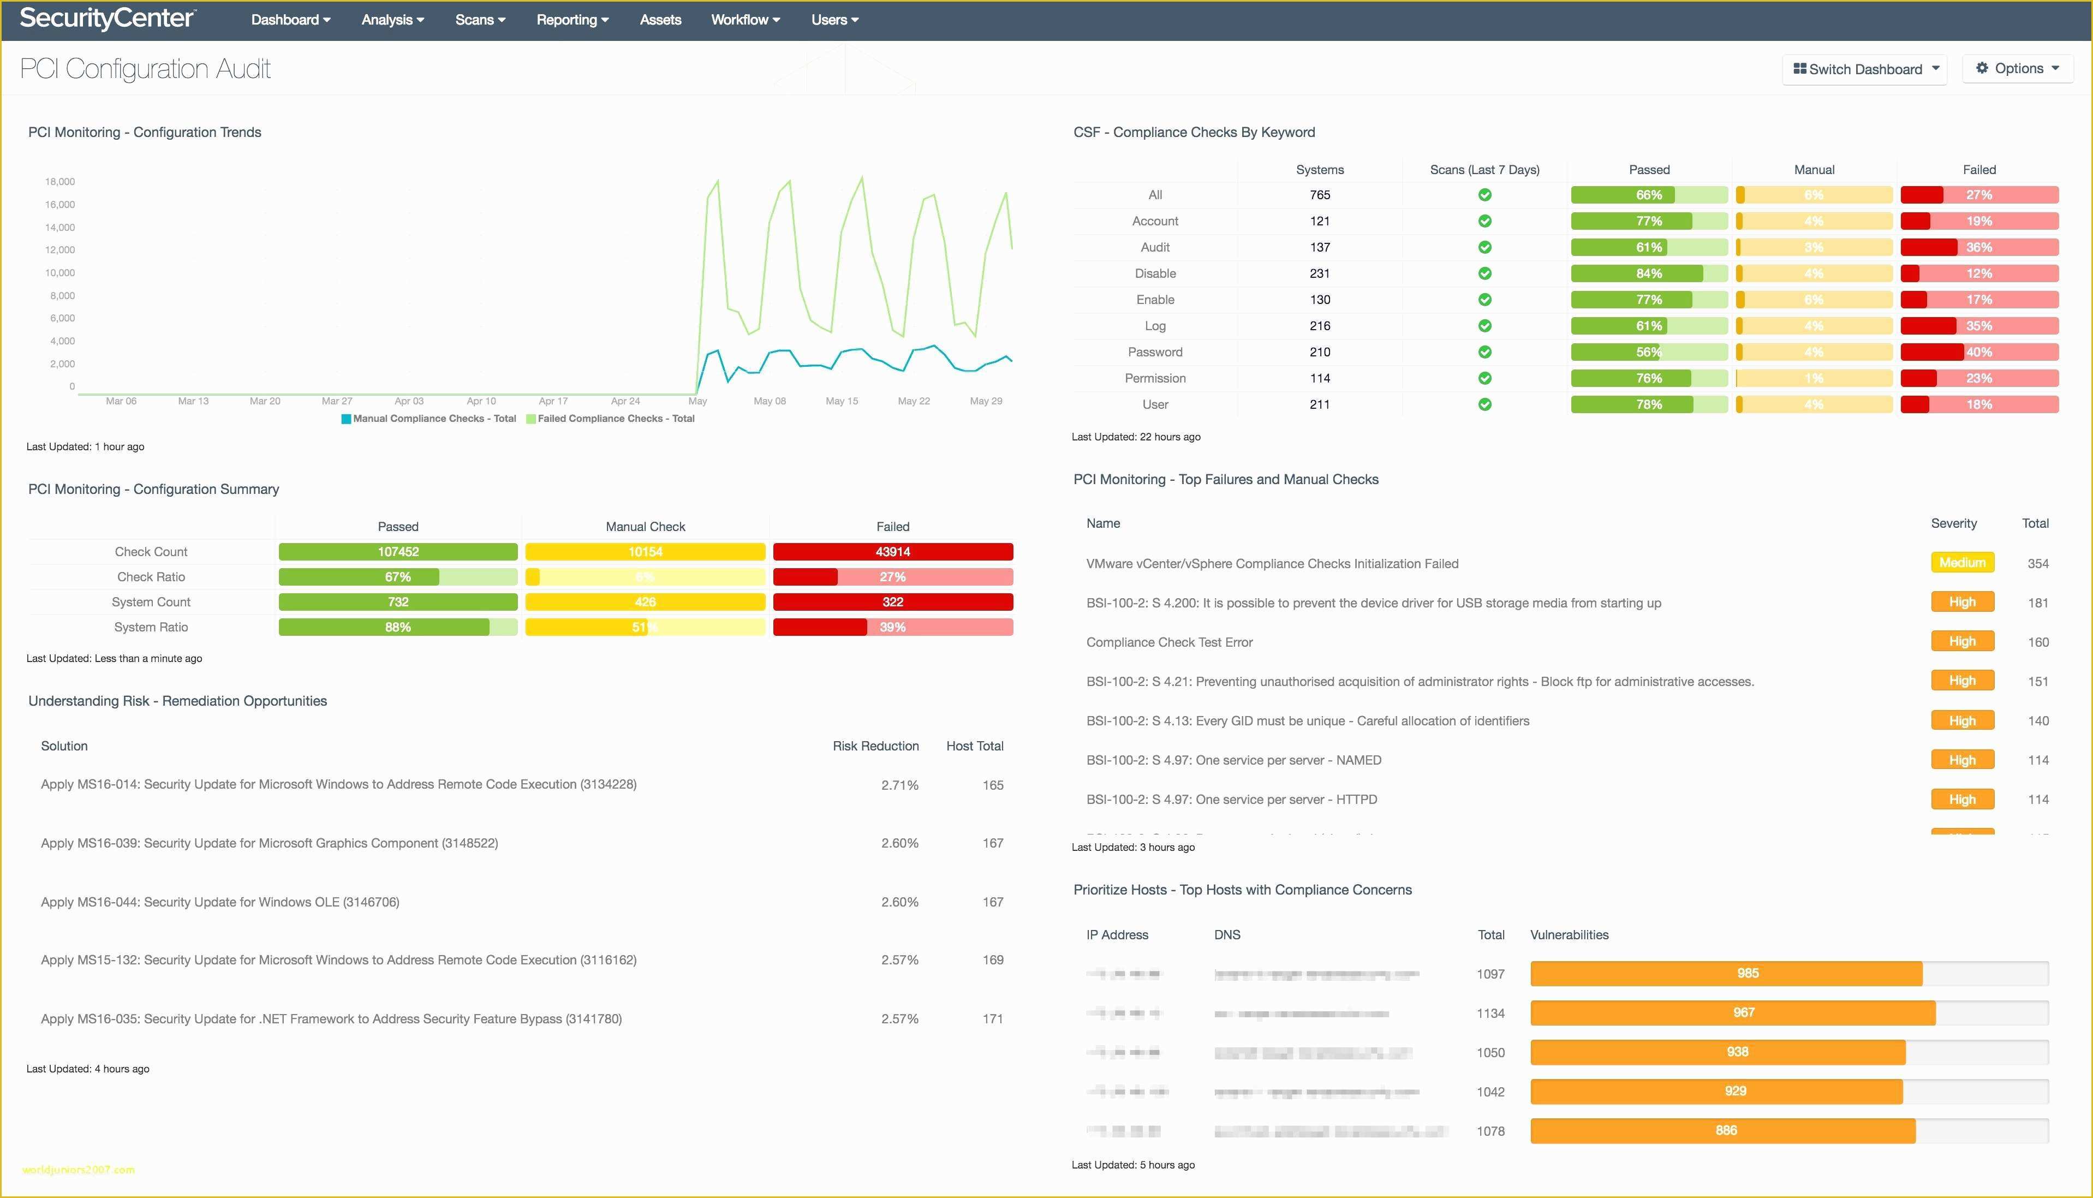The width and height of the screenshot is (2093, 1198).
Task: Select System Count passed bar 732
Action: click(x=398, y=603)
